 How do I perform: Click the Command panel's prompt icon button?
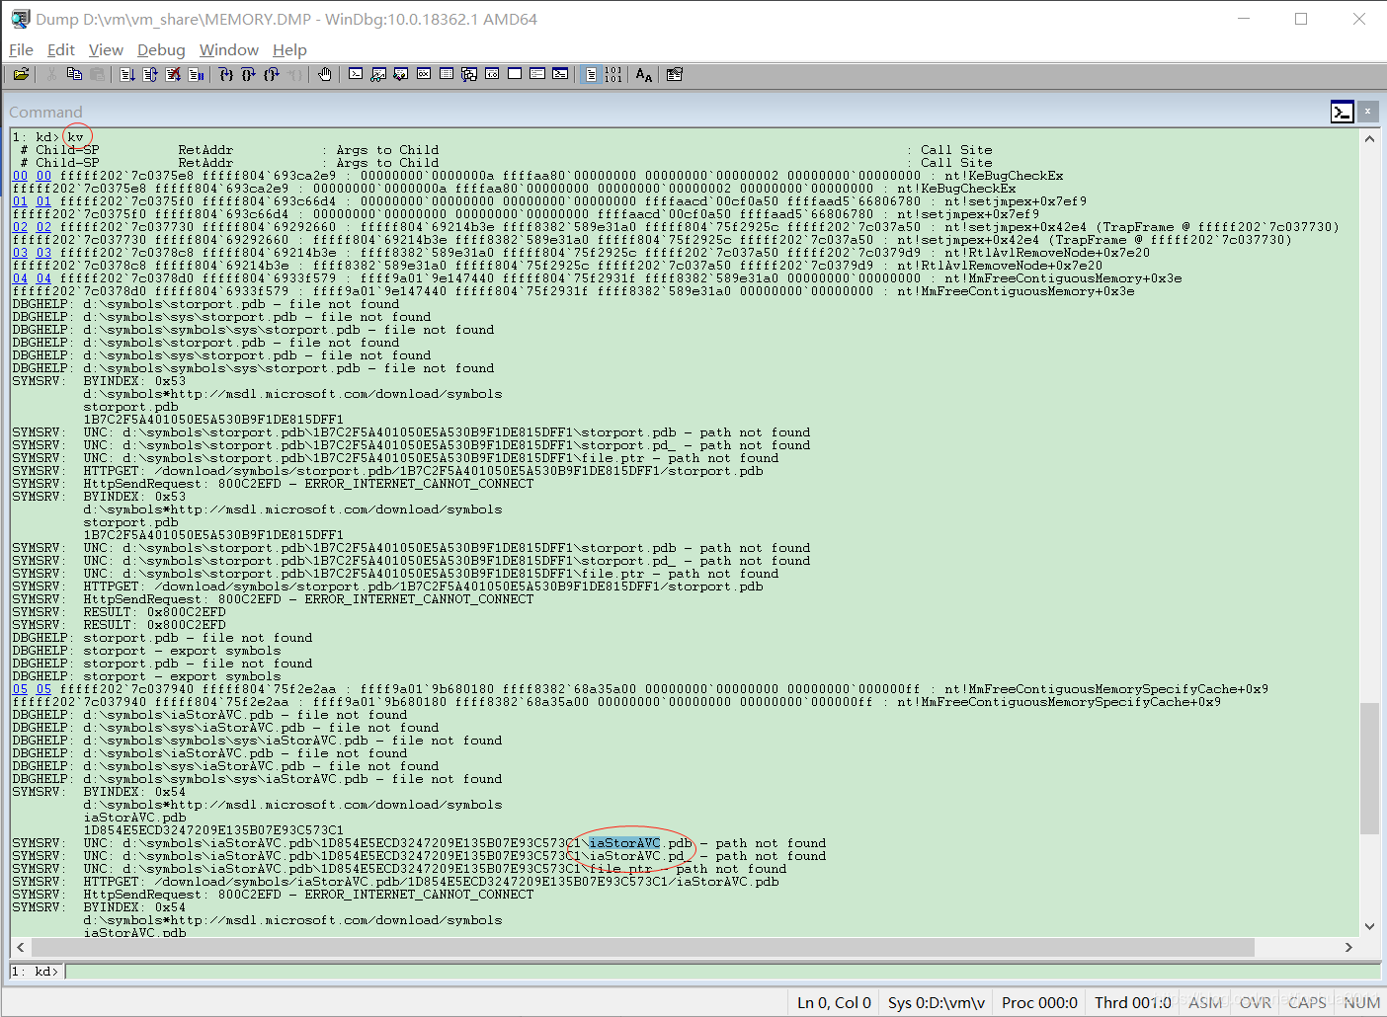1342,112
